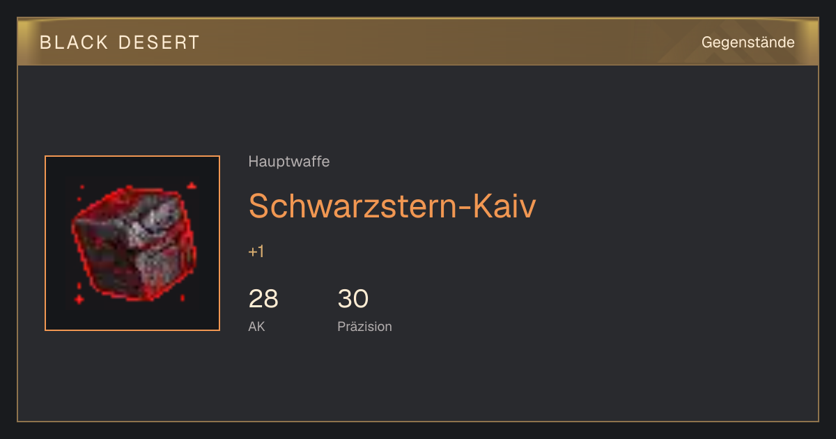Click the Hauptwaffe category label
836x439 pixels.
tap(289, 162)
